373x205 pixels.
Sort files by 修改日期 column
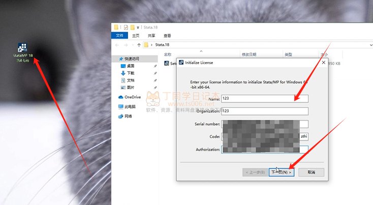coord(249,54)
